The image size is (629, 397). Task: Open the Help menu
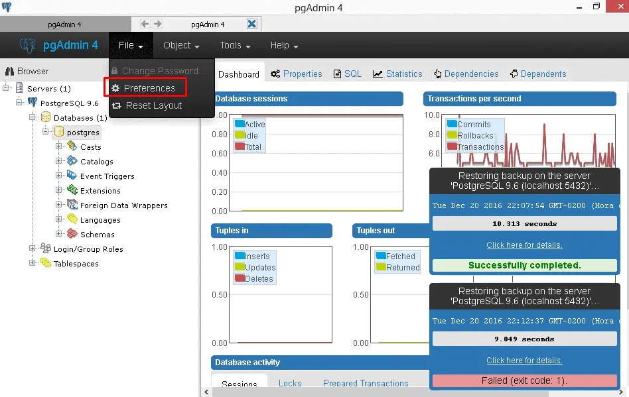tap(285, 45)
